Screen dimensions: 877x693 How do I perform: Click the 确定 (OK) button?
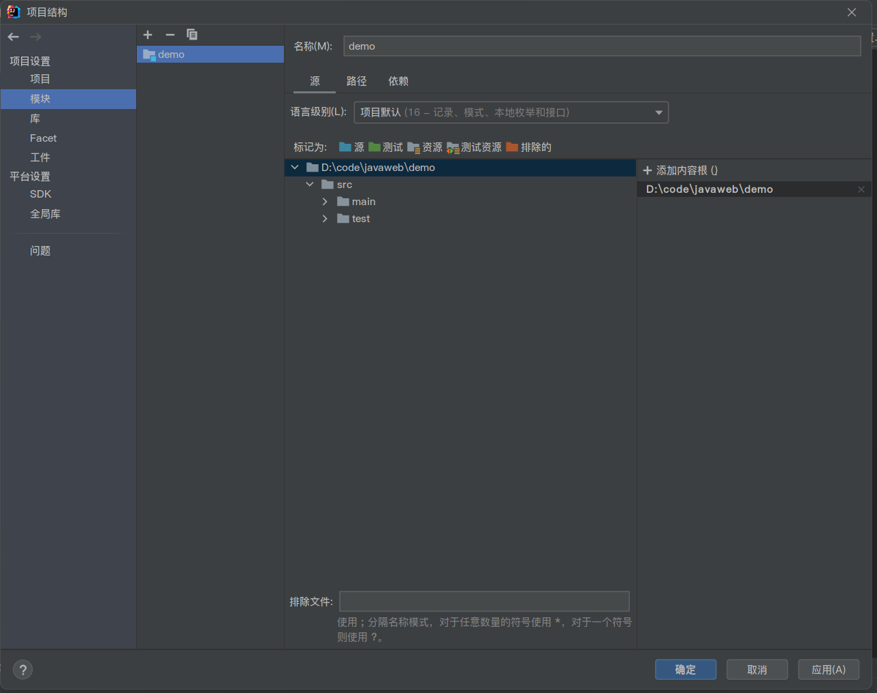(x=685, y=670)
